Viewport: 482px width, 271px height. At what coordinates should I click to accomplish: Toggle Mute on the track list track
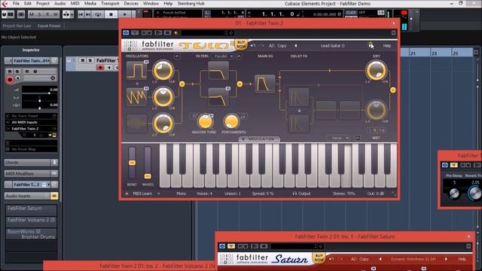point(82,60)
